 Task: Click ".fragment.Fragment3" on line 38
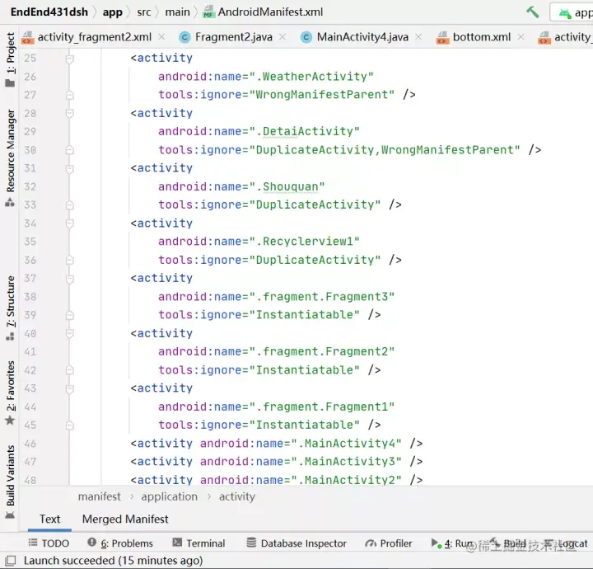(x=322, y=297)
